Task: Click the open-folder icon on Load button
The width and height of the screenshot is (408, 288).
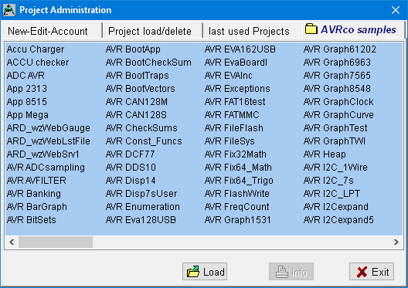Action: 193,272
